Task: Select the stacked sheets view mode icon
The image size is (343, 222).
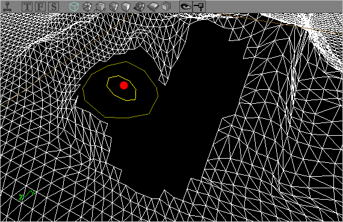Action: click(166, 7)
